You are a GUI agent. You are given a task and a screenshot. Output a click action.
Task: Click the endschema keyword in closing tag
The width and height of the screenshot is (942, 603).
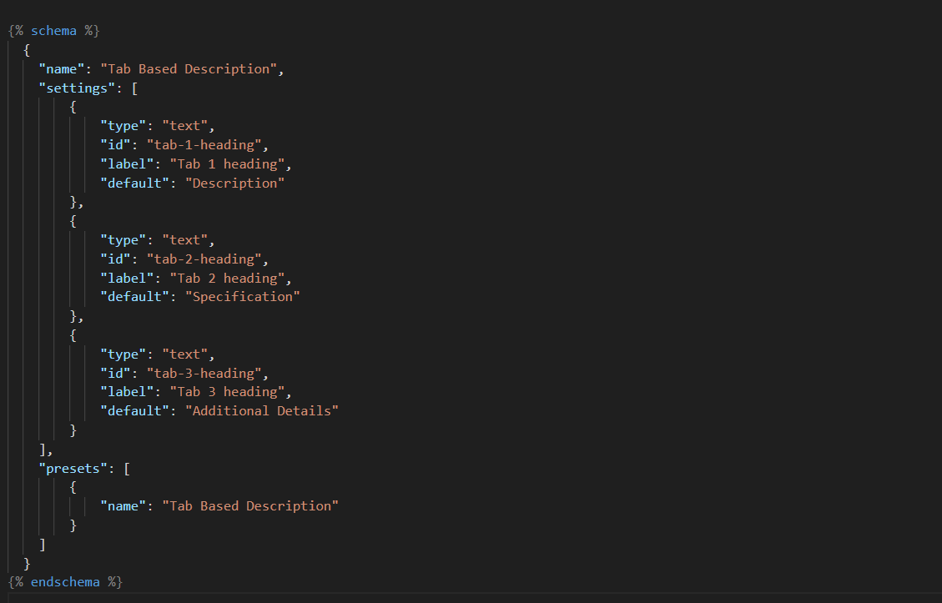66,581
